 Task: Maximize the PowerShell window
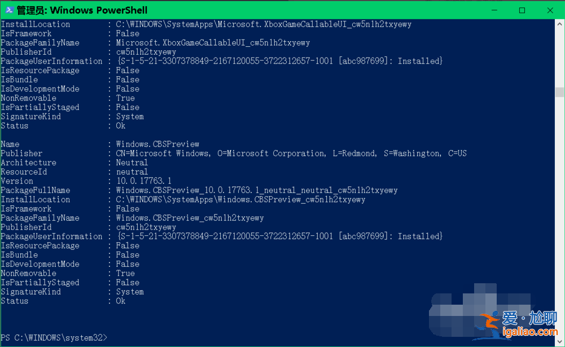point(522,10)
